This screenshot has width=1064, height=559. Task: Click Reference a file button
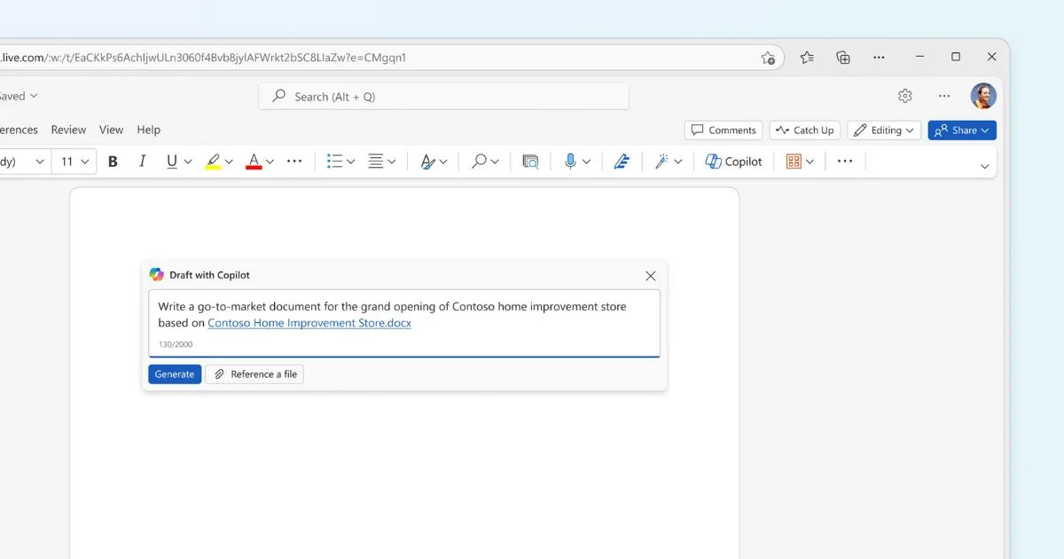point(254,374)
